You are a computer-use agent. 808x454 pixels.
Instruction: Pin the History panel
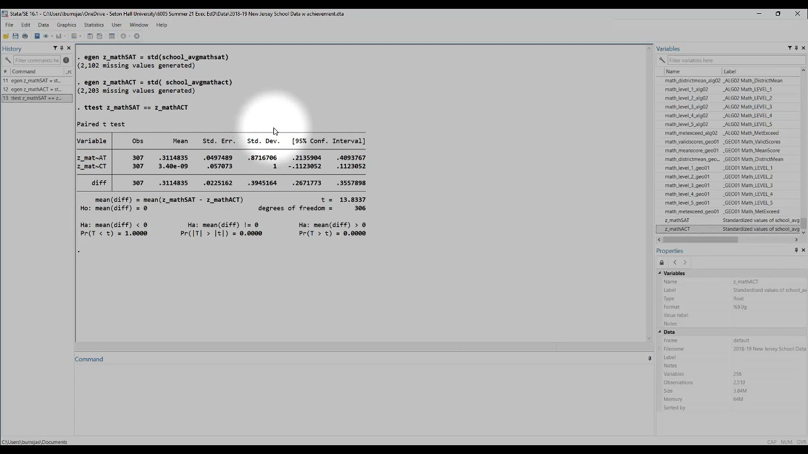click(x=62, y=49)
